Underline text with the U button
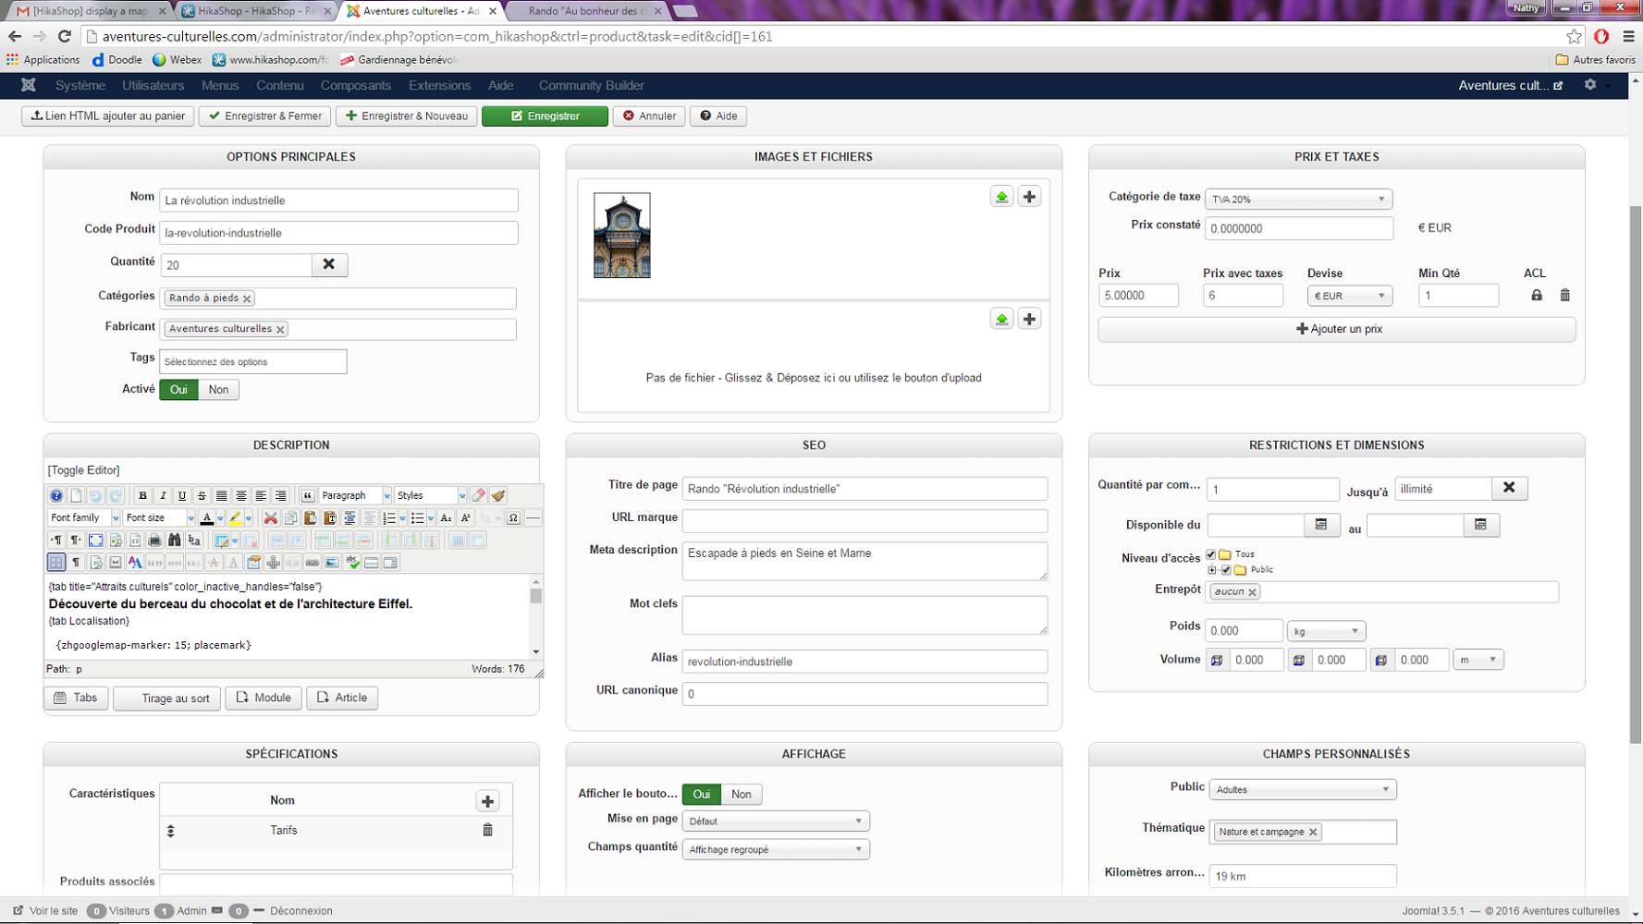Image resolution: width=1643 pixels, height=924 pixels. [x=182, y=496]
